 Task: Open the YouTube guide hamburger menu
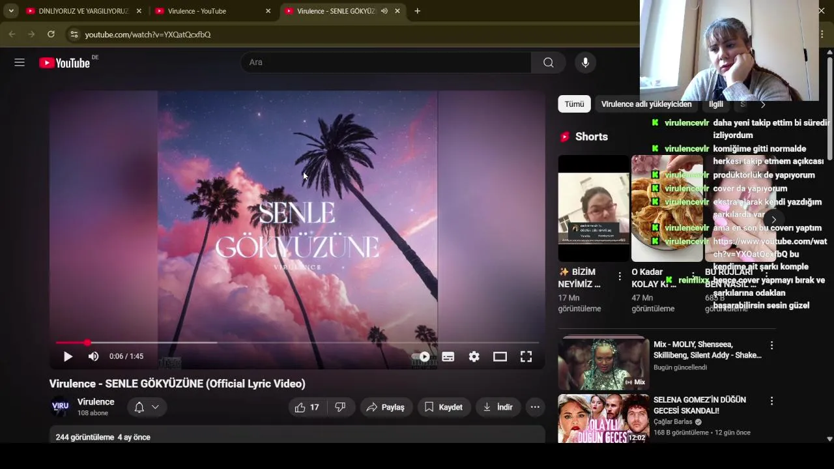[20, 63]
